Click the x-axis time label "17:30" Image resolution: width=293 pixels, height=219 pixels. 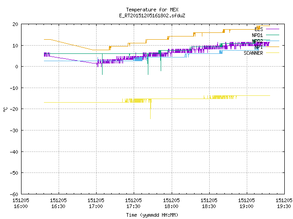tap(133, 206)
